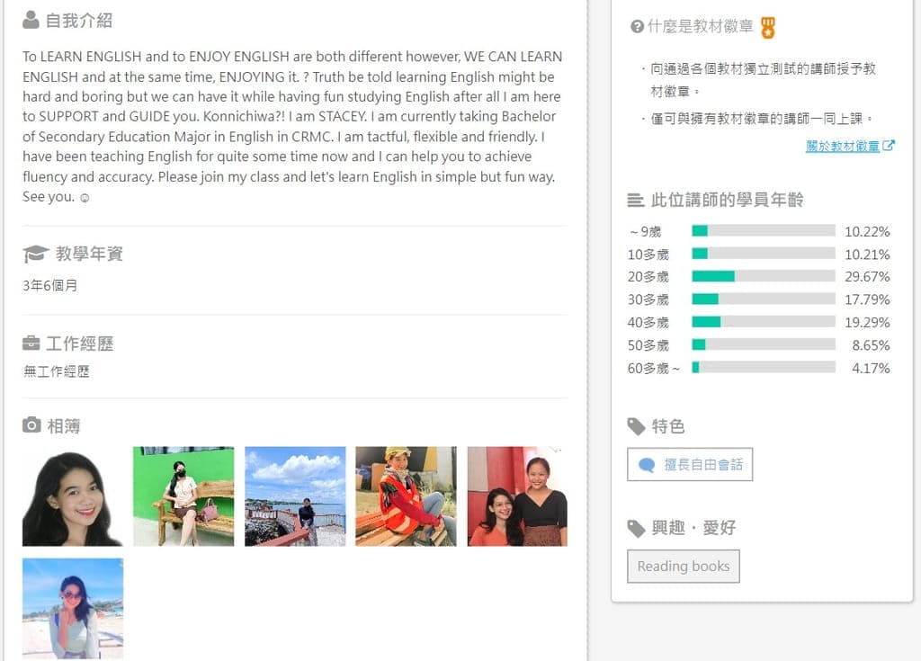Click the self-introduction paragraph starting To LEARN ENGLISH
This screenshot has height=661, width=921.
coord(292,126)
